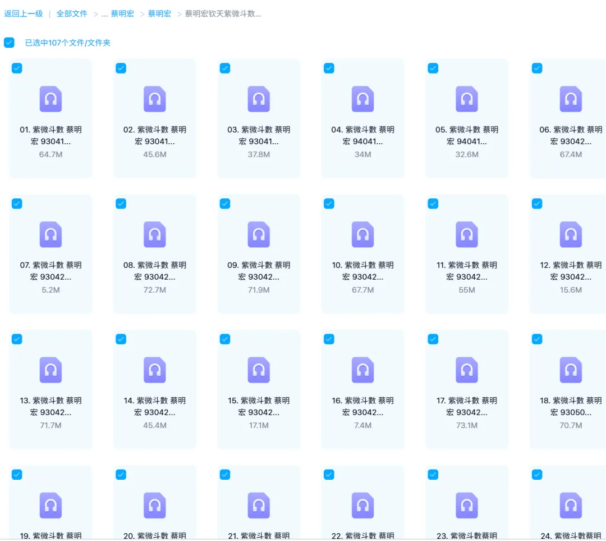The height and width of the screenshot is (541, 606).
Task: Go to 全部文件 in the breadcrumb
Action: pos(72,14)
